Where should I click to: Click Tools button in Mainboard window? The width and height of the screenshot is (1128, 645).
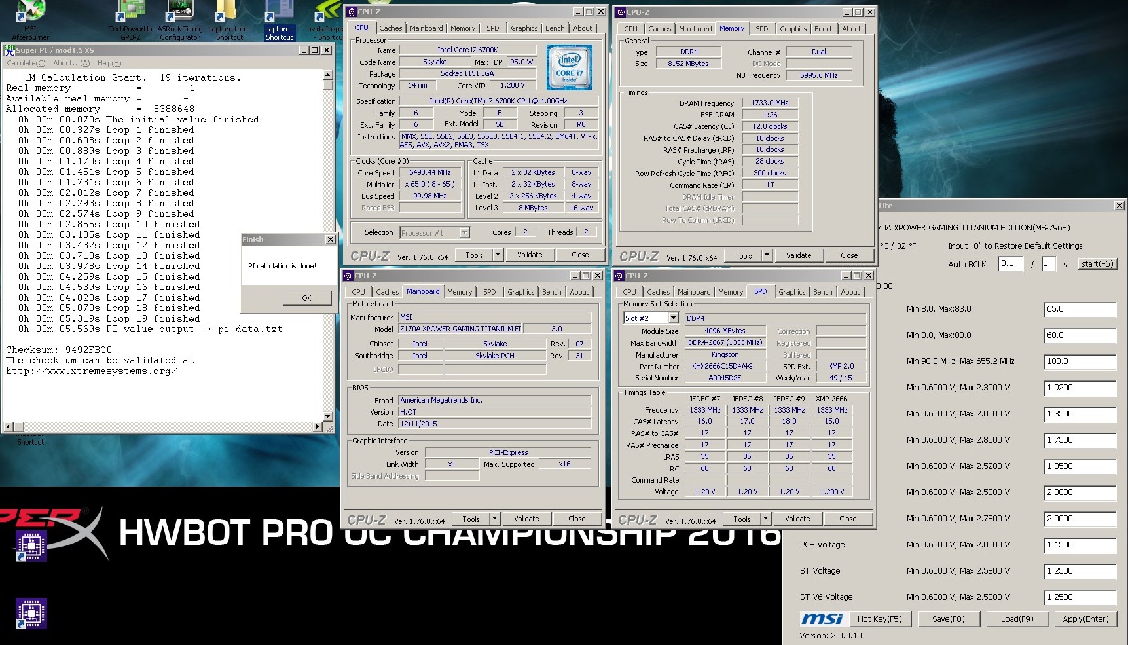(471, 519)
